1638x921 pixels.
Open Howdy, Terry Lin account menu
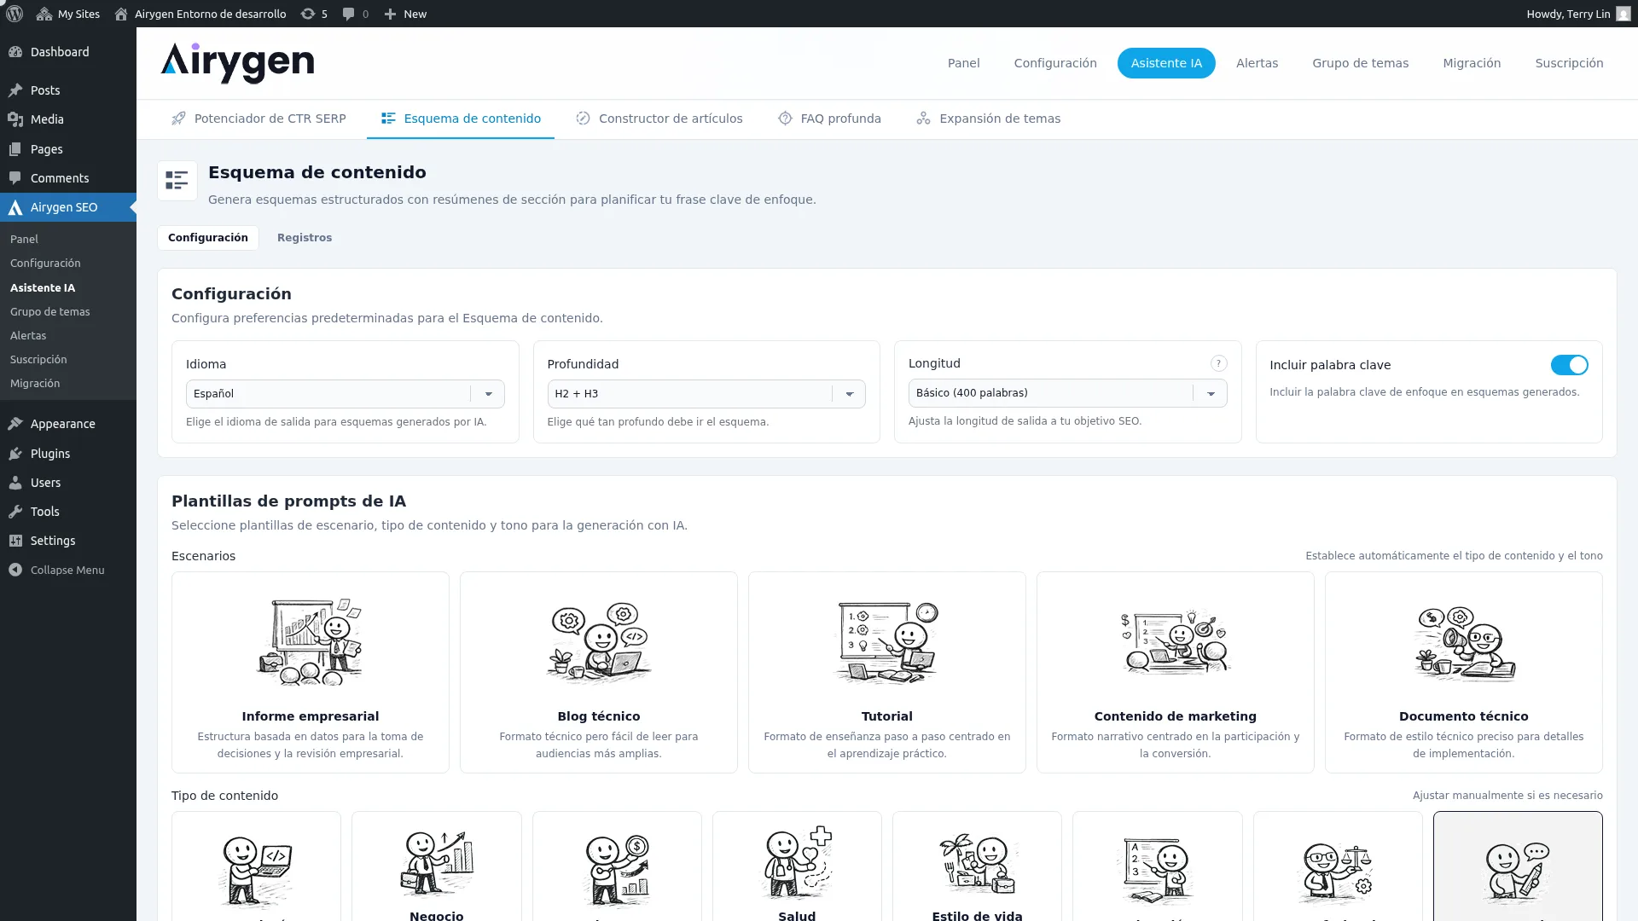pos(1578,14)
